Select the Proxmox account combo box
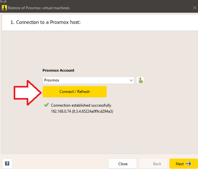This screenshot has height=169, width=198. [86, 80]
